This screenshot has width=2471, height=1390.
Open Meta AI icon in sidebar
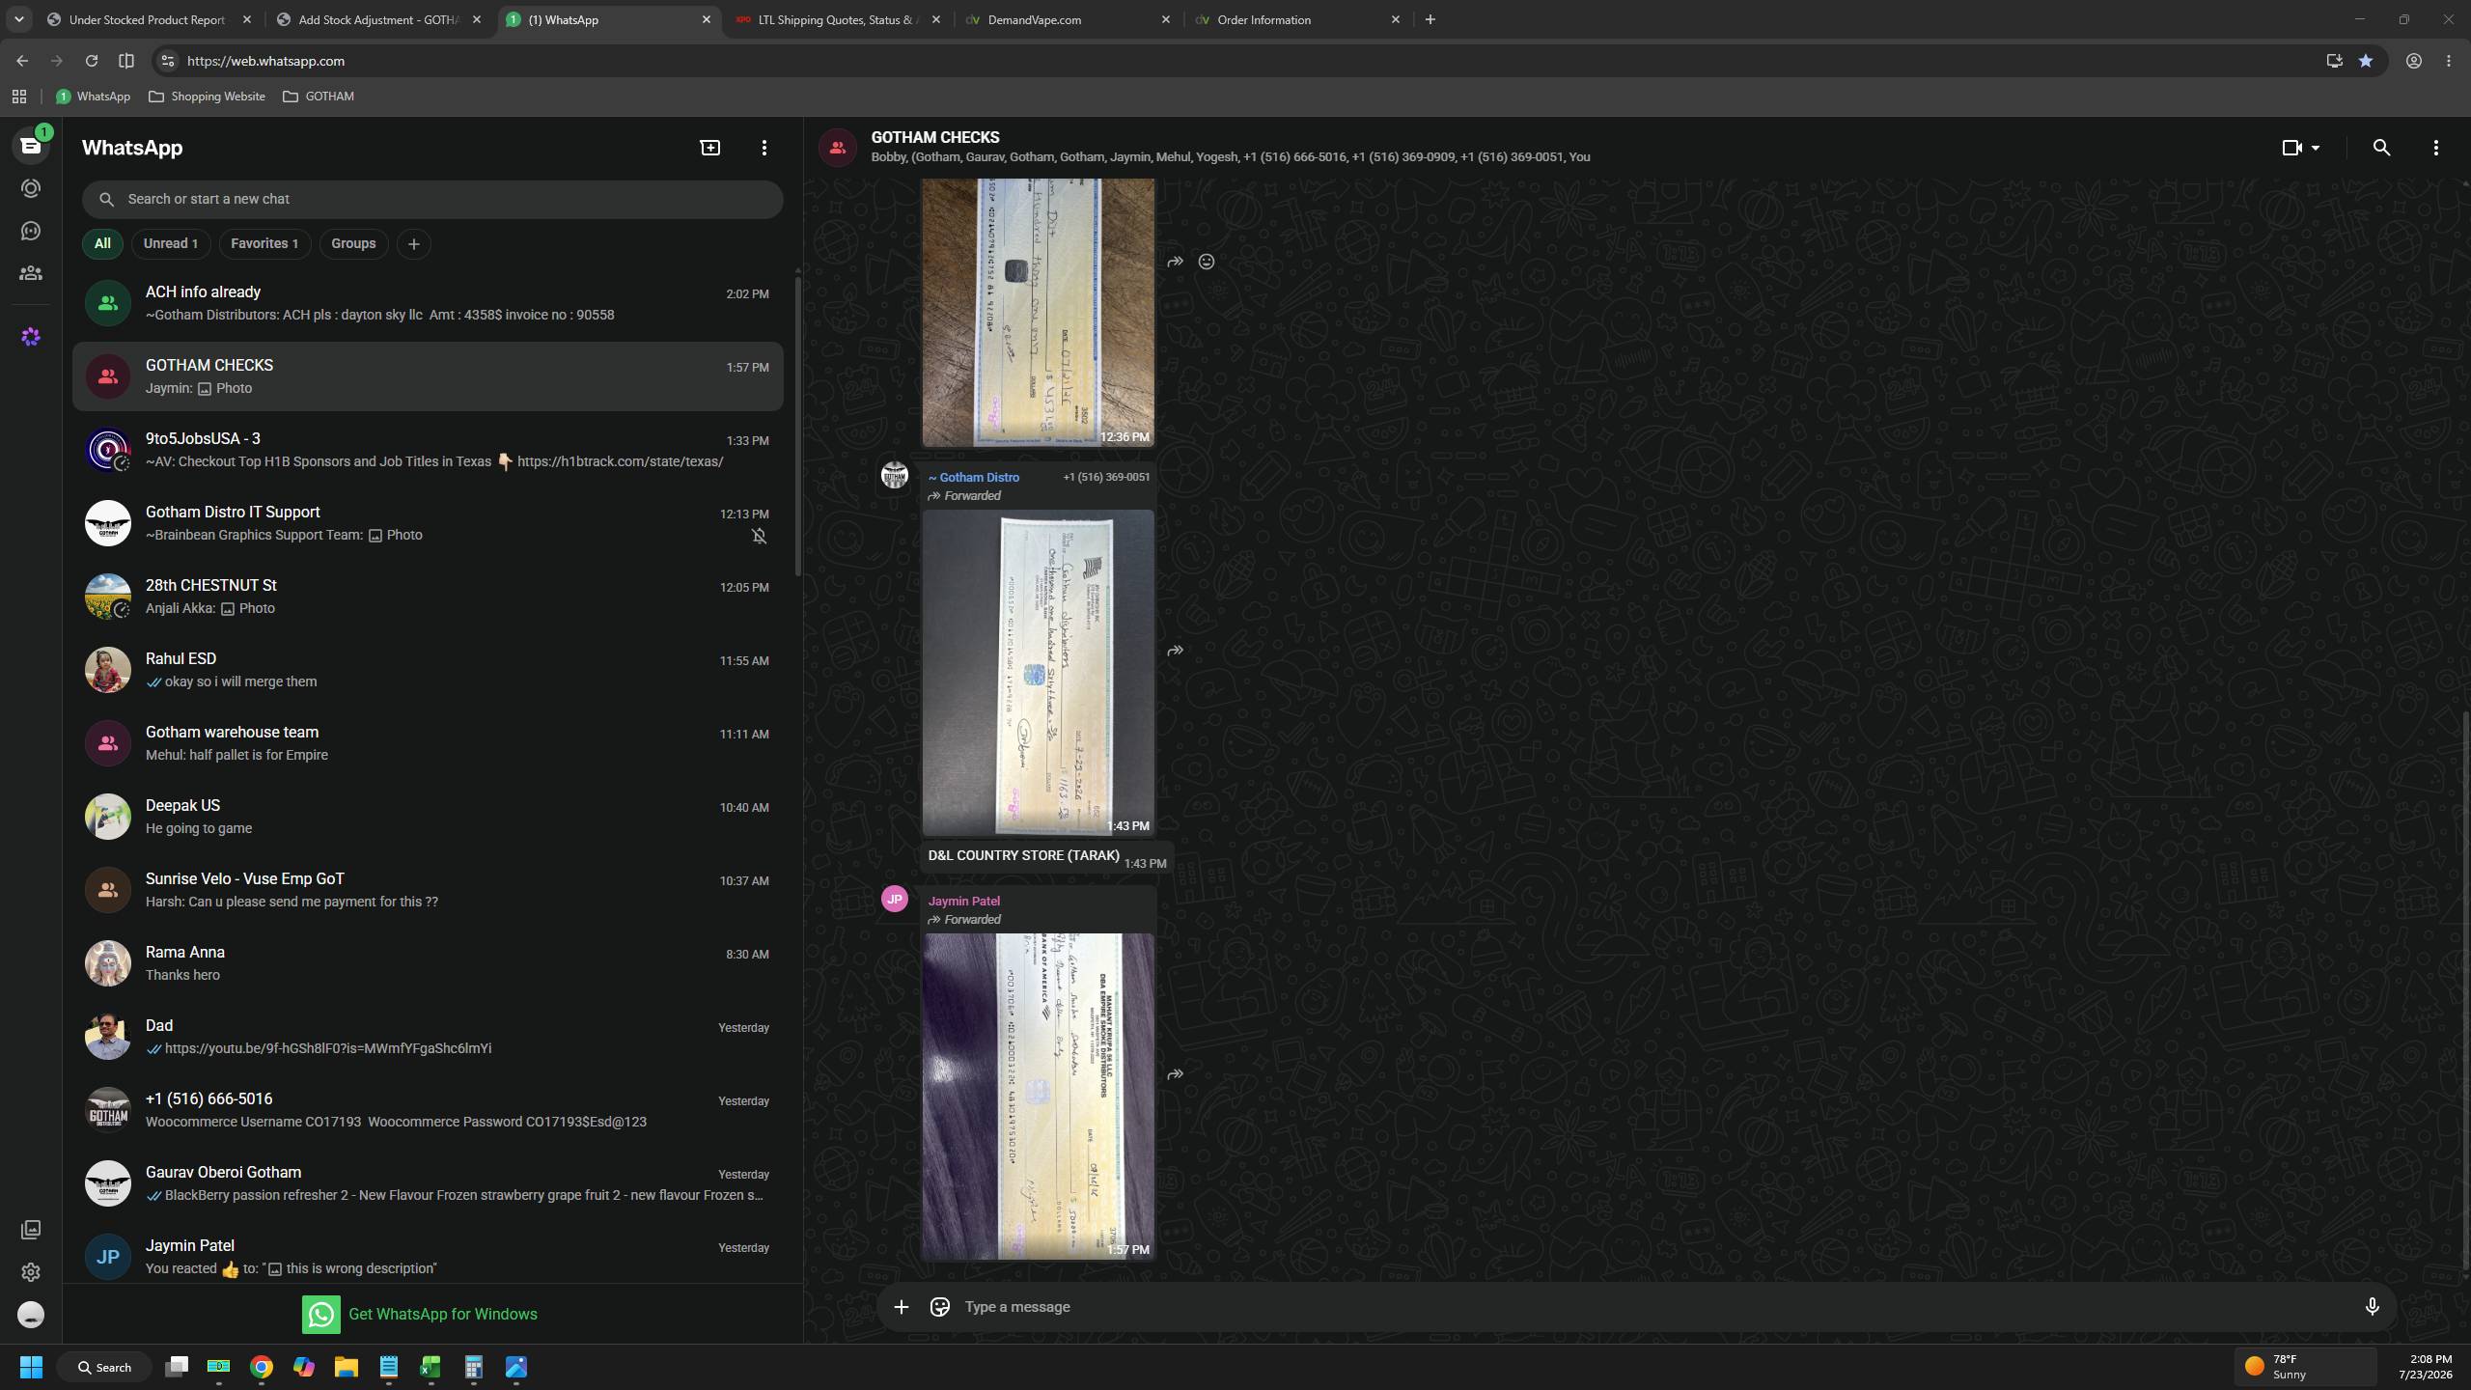(x=31, y=337)
